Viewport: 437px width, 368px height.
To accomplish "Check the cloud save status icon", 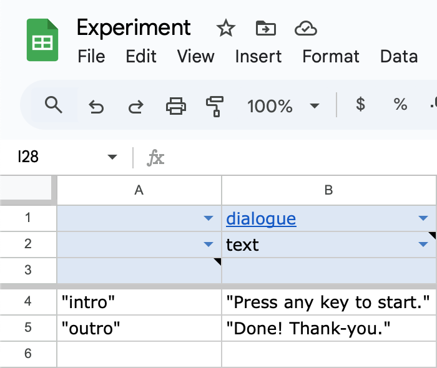I will point(306,29).
